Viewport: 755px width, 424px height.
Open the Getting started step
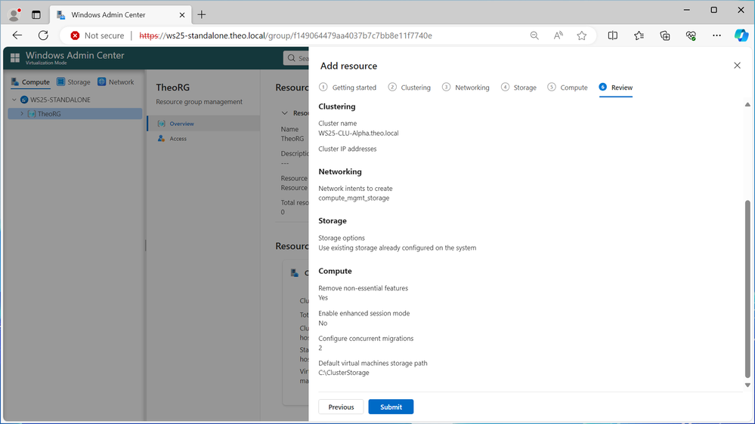pos(348,88)
